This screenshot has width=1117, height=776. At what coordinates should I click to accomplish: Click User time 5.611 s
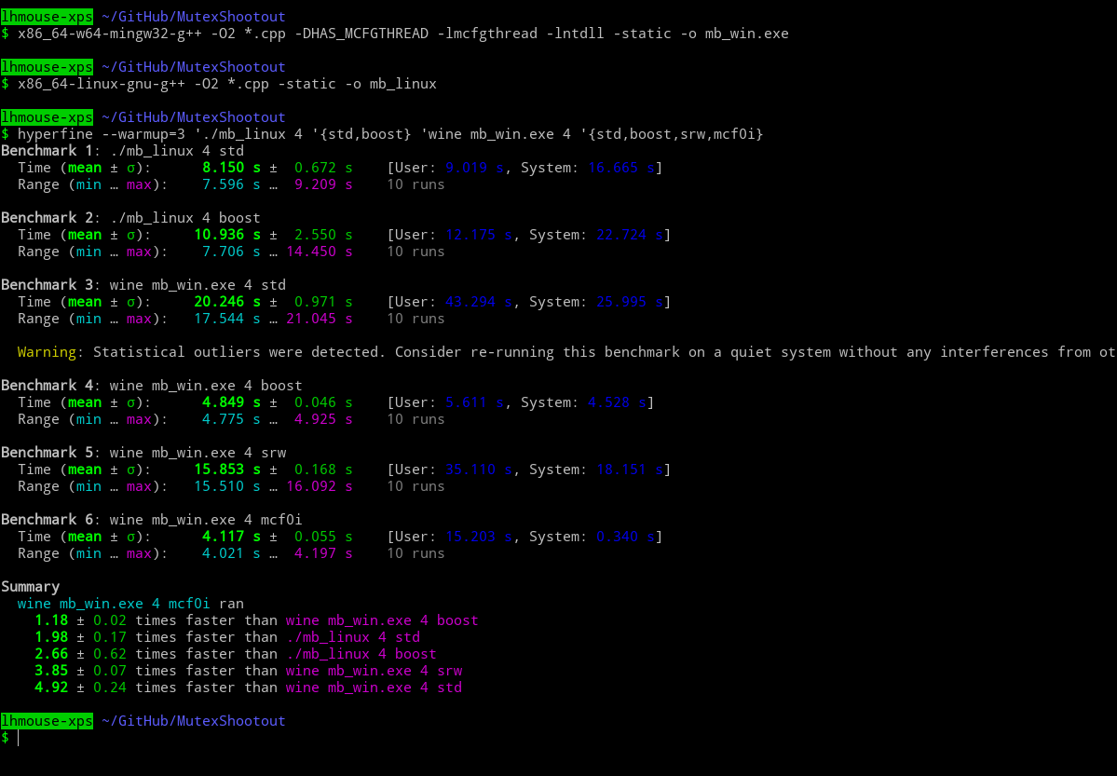click(x=474, y=402)
